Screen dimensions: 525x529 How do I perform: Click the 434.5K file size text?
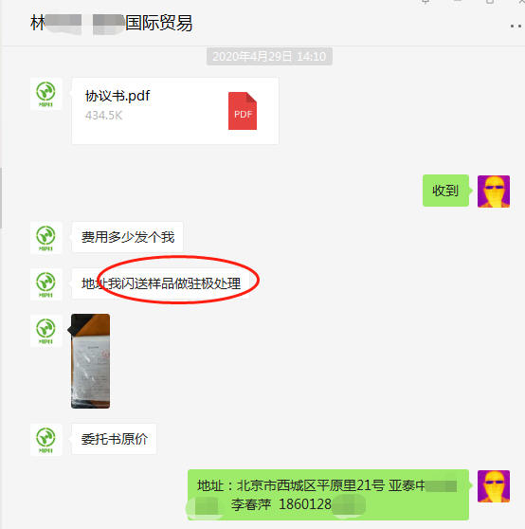(x=103, y=116)
